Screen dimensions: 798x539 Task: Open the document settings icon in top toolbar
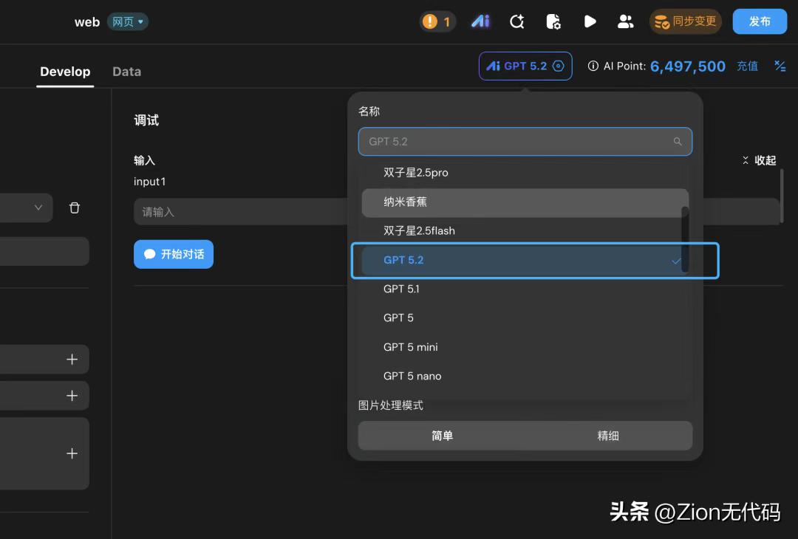pos(553,21)
